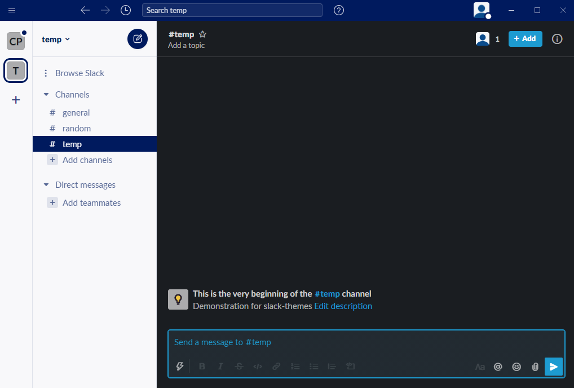Select the T workspace icon
Image resolution: width=574 pixels, height=388 pixels.
[x=16, y=70]
